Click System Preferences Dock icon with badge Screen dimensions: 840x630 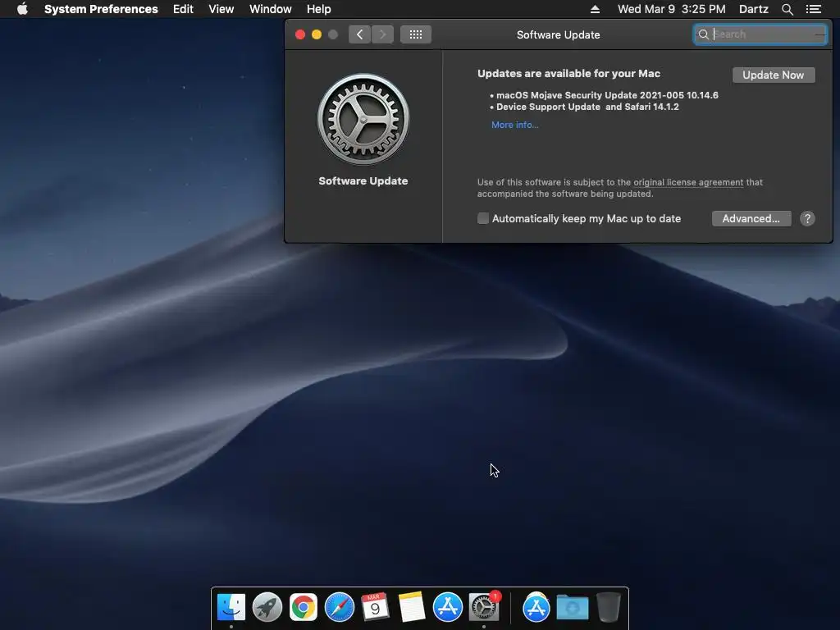484,608
